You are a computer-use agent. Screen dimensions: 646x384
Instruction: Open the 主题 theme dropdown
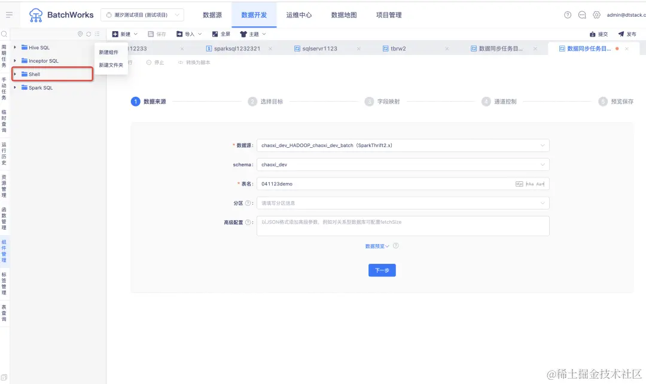[x=254, y=34]
